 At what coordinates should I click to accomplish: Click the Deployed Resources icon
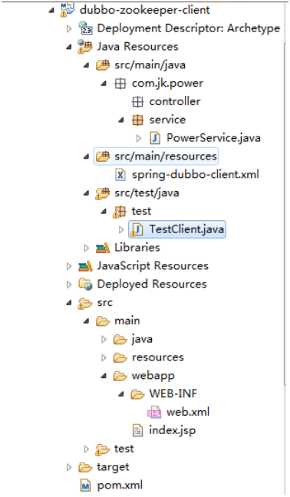coord(85,284)
